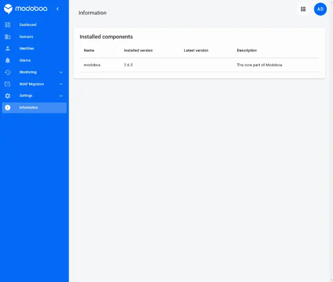Click the Modoboa logo in the sidebar
This screenshot has width=333, height=282.
pyautogui.click(x=25, y=9)
